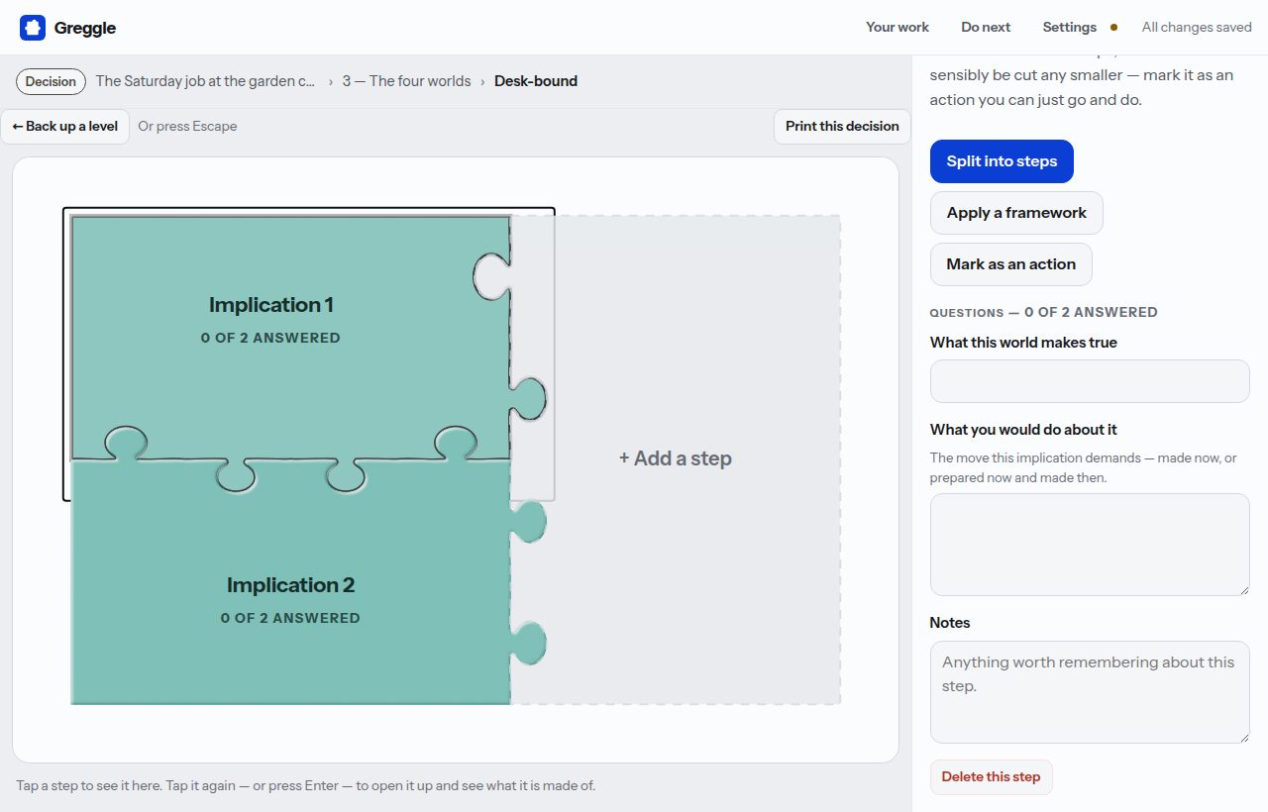Select the Implication 1 puzzle piece
The image size is (1268, 812).
(290, 338)
